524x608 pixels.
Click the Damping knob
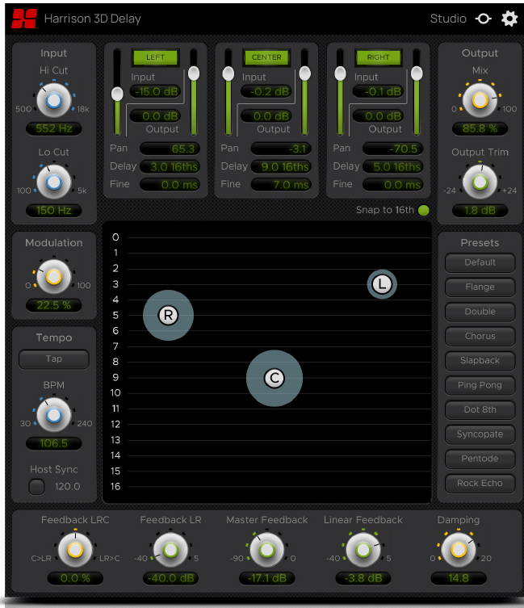[459, 550]
